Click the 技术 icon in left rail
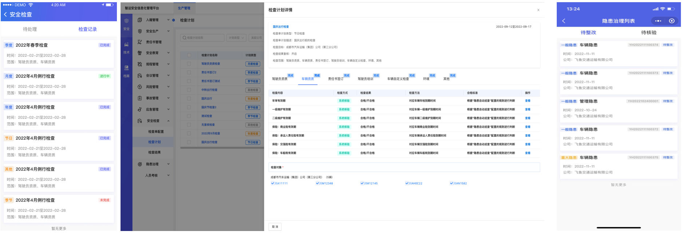This screenshot has width=682, height=235. point(126,45)
